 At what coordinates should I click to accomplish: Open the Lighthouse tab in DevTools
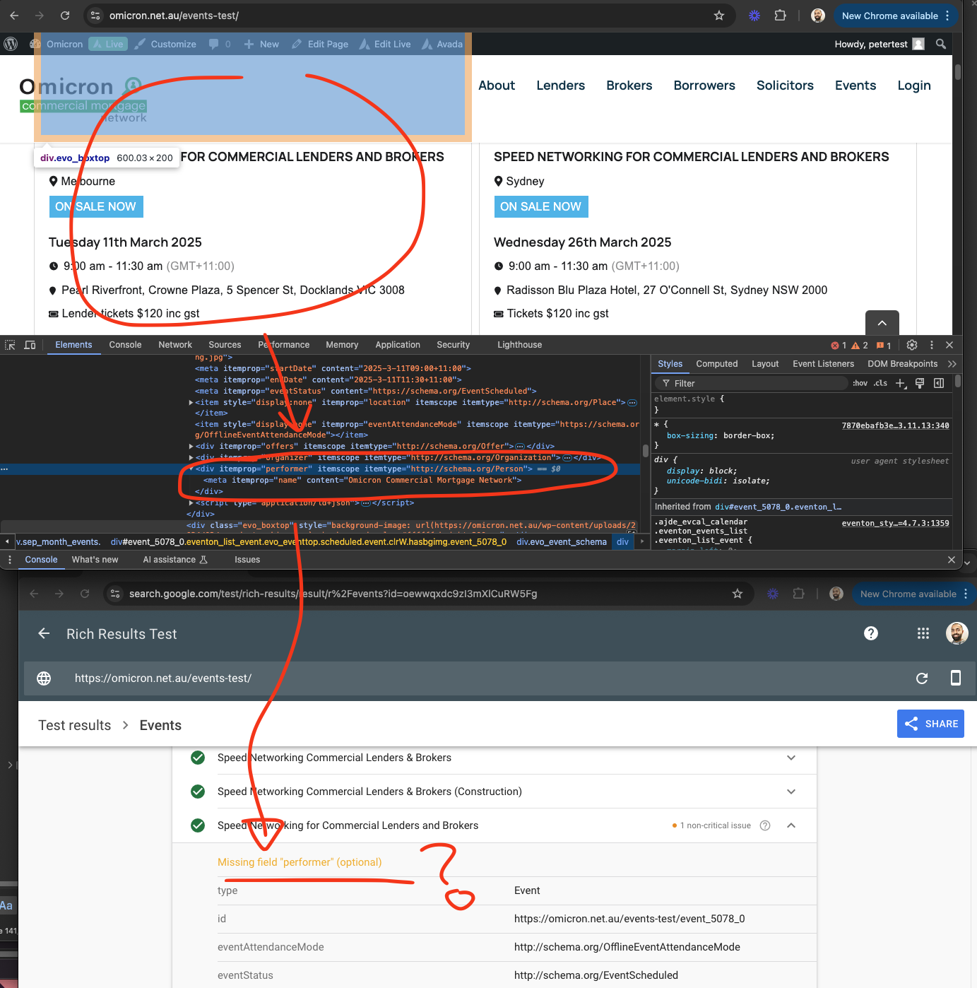(520, 345)
